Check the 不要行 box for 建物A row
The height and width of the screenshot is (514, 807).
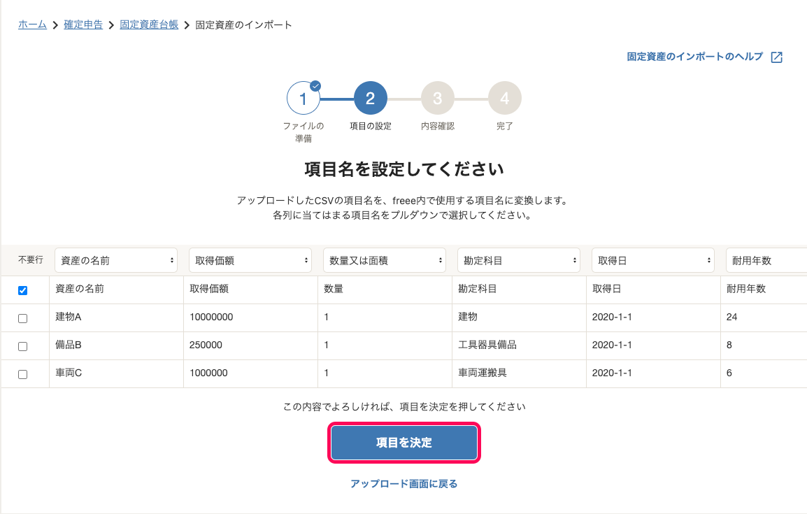tap(22, 318)
